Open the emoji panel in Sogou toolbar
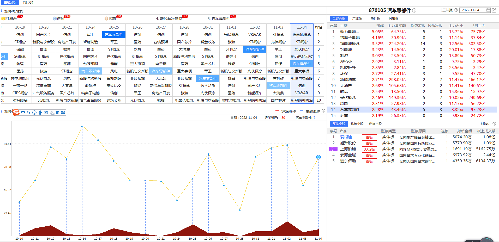Viewport: 499px width, 242px height. point(34,113)
